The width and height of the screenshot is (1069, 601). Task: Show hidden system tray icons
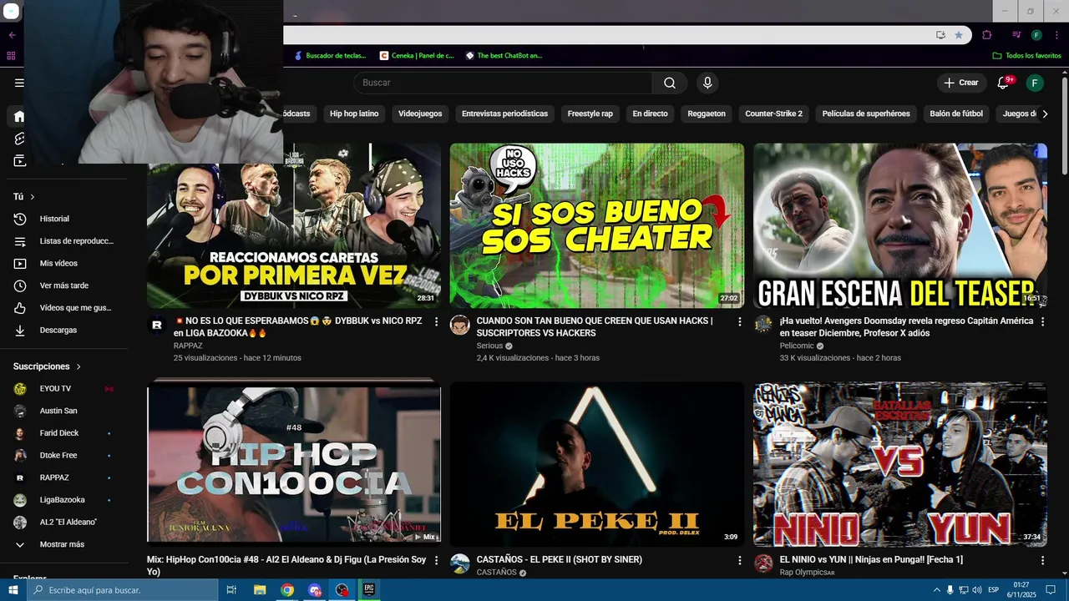pos(936,590)
